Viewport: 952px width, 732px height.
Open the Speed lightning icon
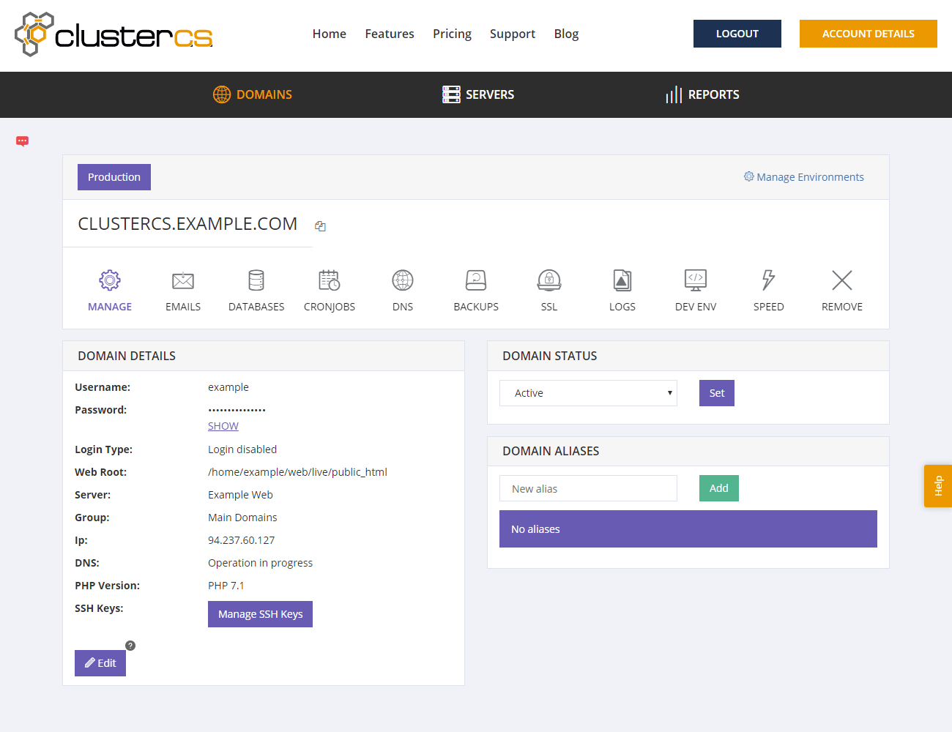[768, 281]
